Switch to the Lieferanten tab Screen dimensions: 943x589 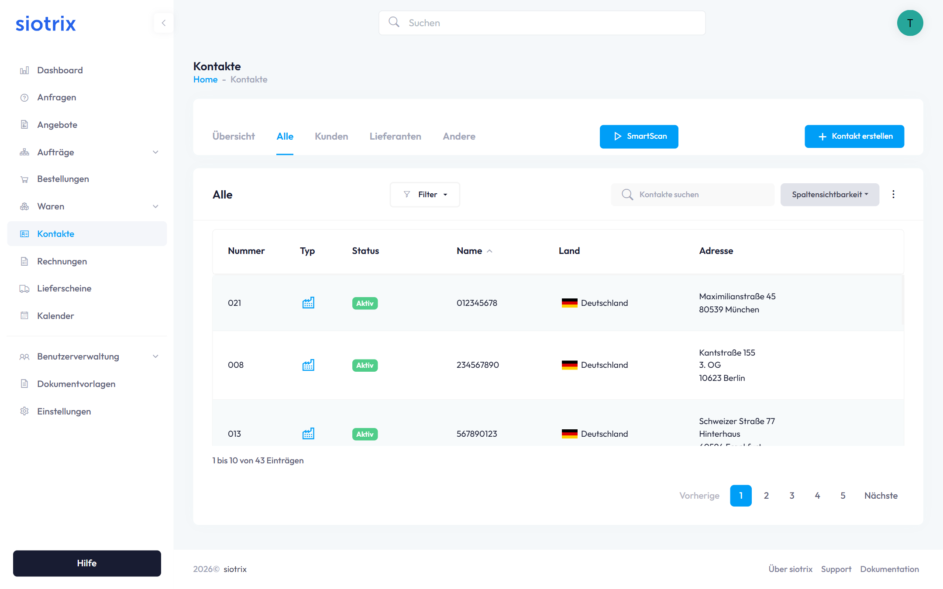(395, 136)
